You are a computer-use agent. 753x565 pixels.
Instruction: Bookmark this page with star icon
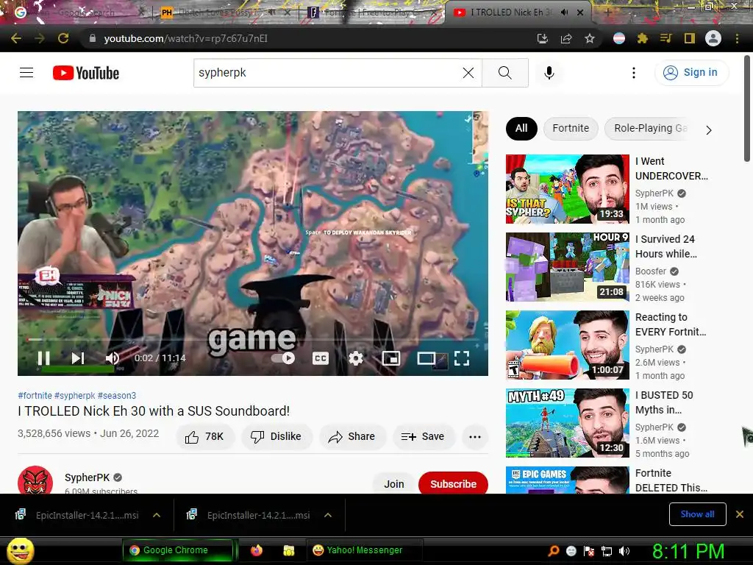590,38
